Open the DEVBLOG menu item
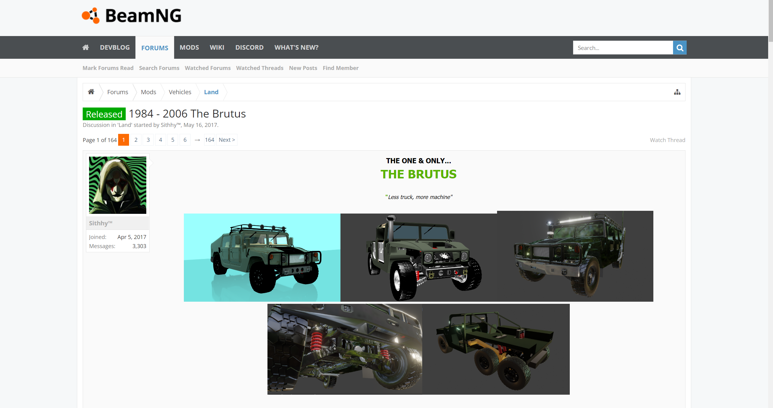This screenshot has height=408, width=773. (x=115, y=47)
